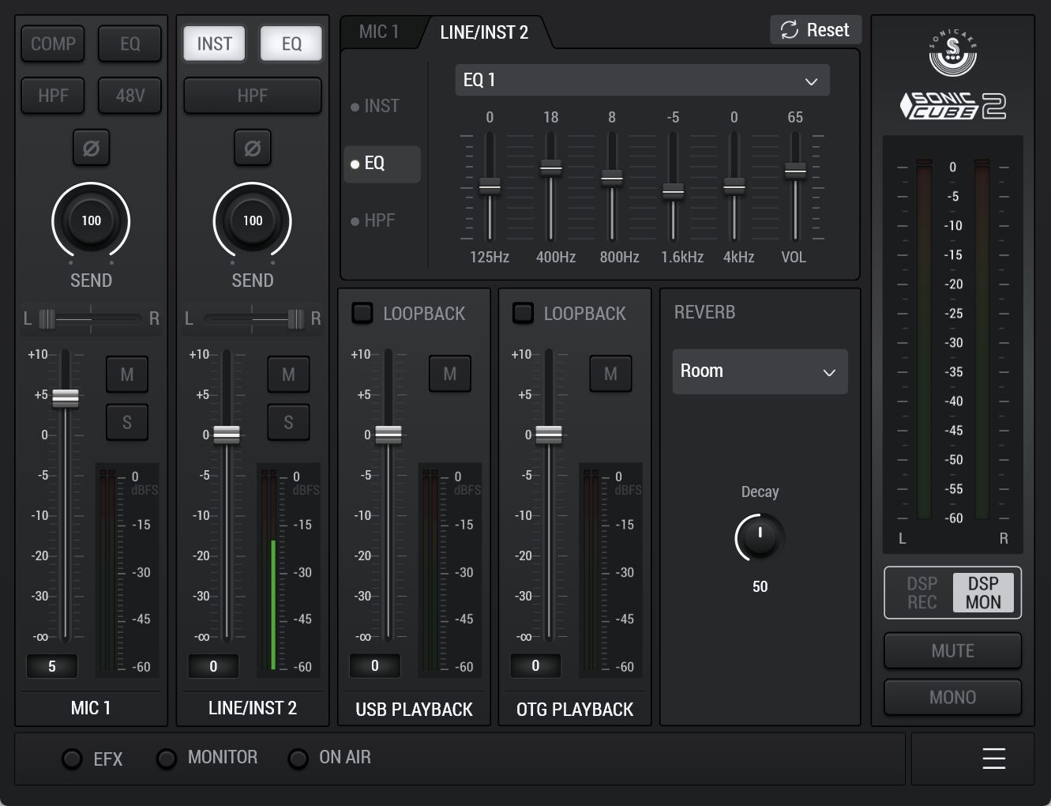Viewport: 1051px width, 806px height.
Task: Click the 4kHz EQ slider handle
Action: (x=734, y=186)
